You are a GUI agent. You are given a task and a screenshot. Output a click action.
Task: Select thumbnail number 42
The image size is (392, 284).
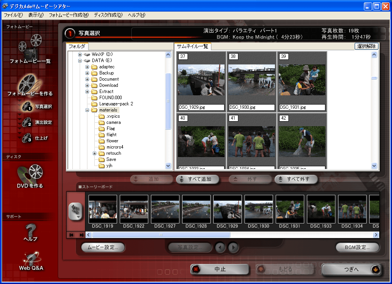[302, 141]
